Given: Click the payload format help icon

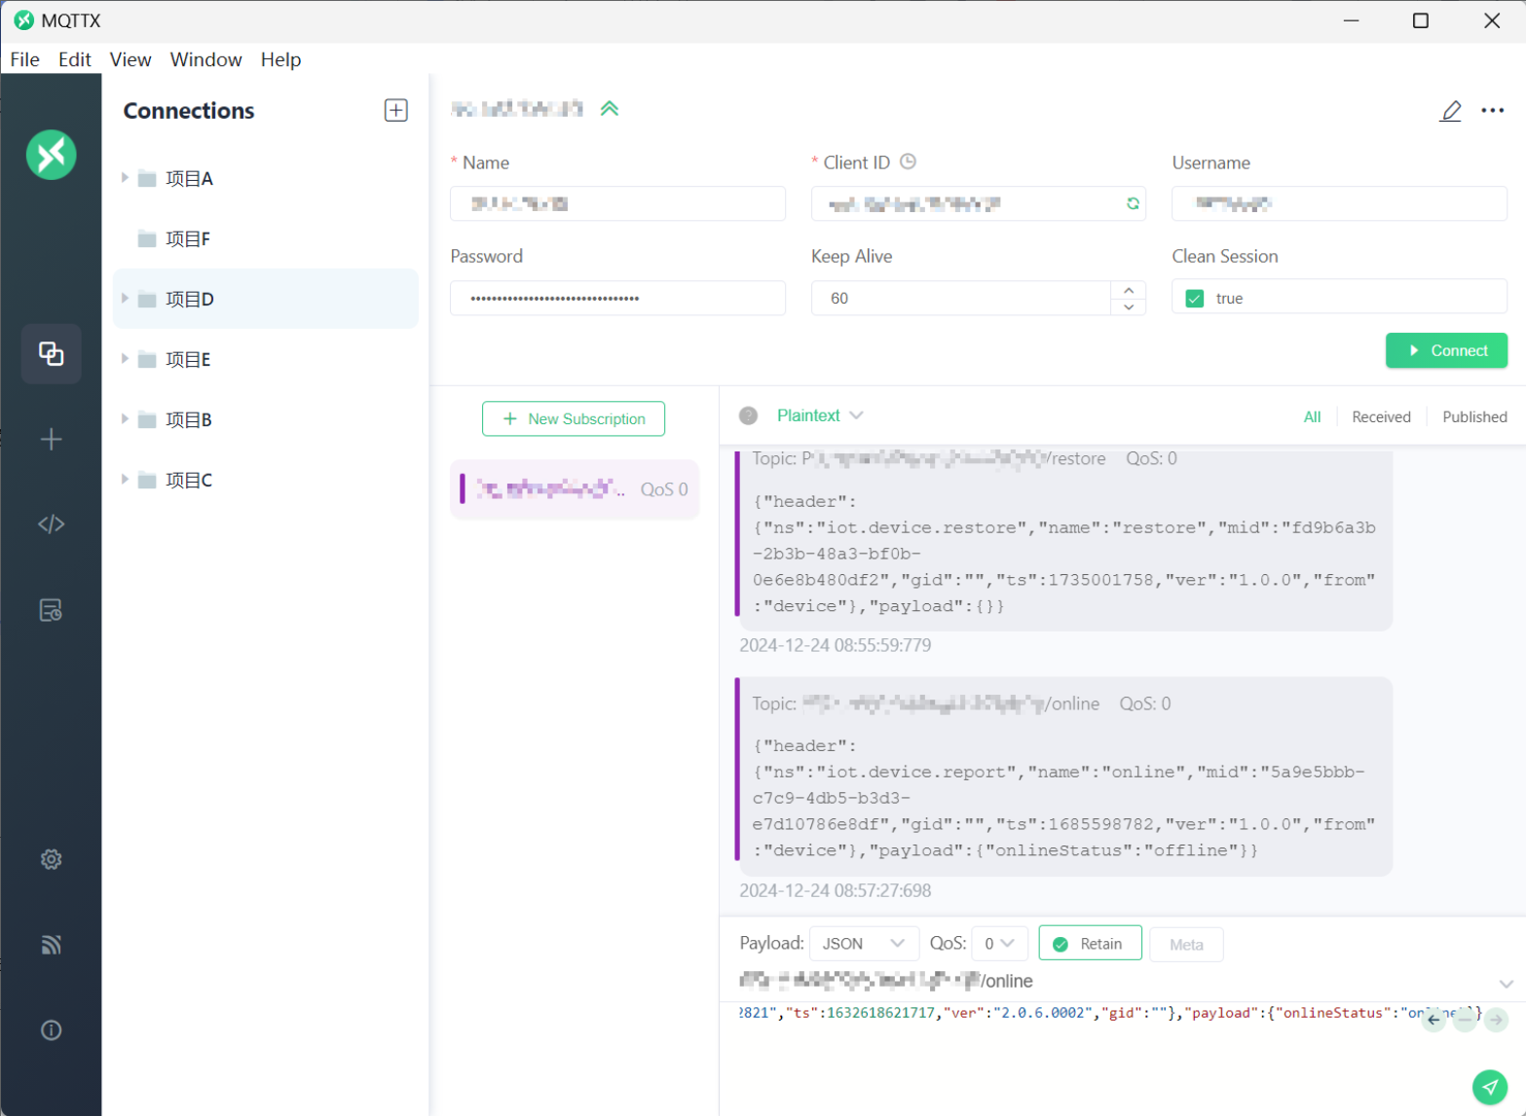Looking at the screenshot, I should point(748,415).
